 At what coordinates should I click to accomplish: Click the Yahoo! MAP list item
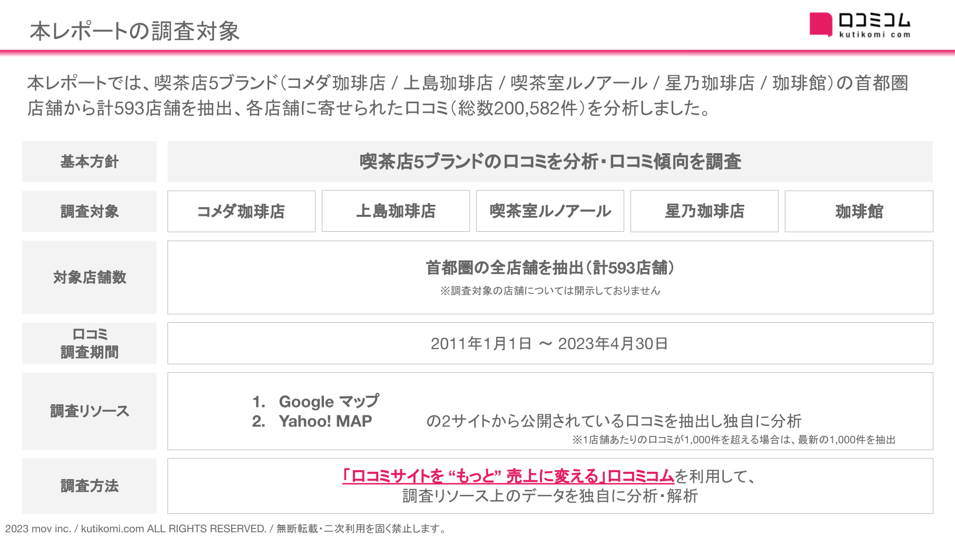[x=312, y=421]
